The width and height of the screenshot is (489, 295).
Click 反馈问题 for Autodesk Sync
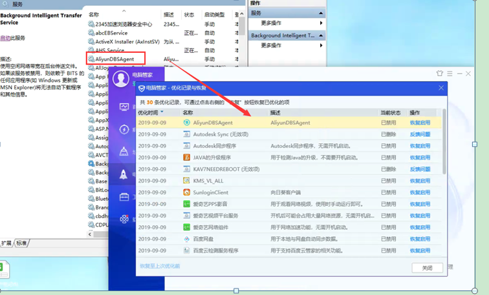pyautogui.click(x=420, y=134)
